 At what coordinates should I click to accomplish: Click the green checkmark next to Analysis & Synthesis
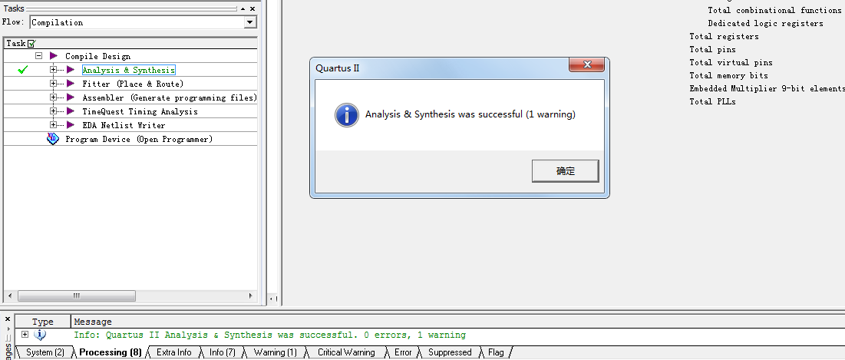22,70
